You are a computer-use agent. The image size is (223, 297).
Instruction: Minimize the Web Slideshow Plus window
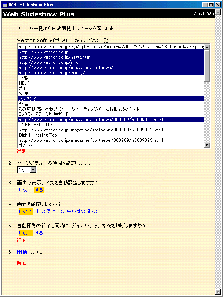[205, 5]
